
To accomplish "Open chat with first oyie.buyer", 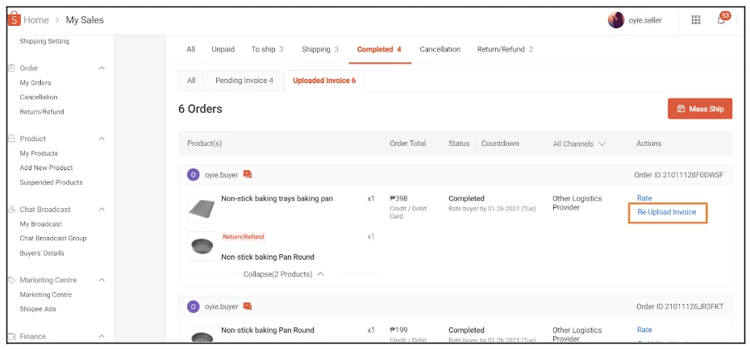I will (x=248, y=174).
